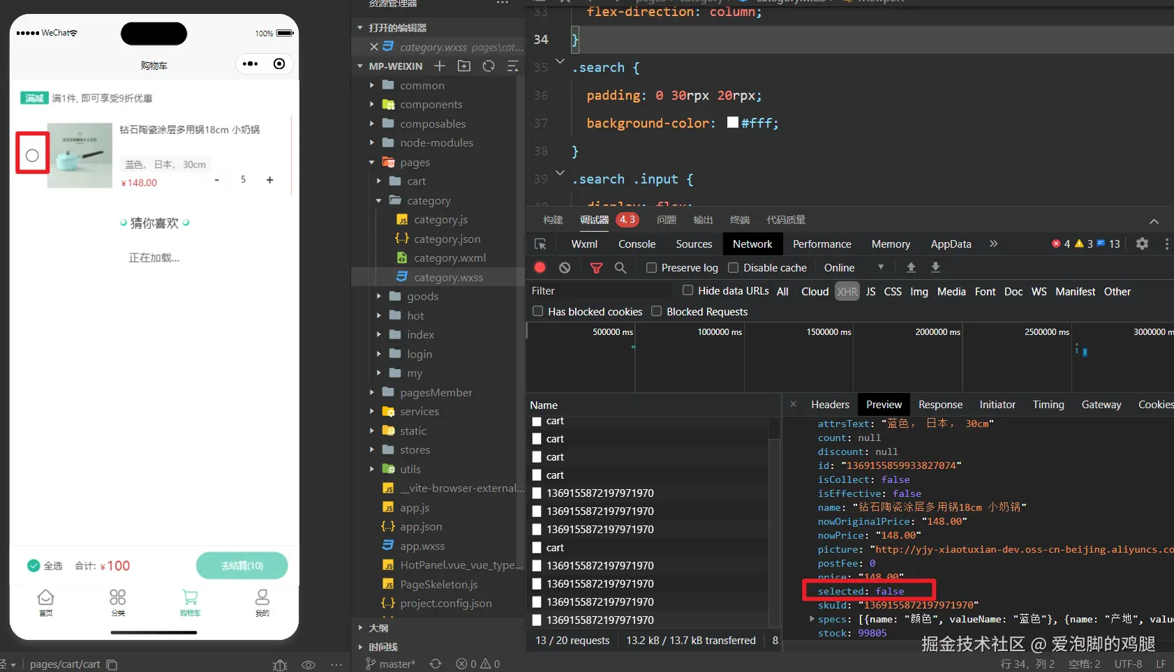Collapse all folders in explorer
This screenshot has height=672, width=1174.
(x=512, y=66)
